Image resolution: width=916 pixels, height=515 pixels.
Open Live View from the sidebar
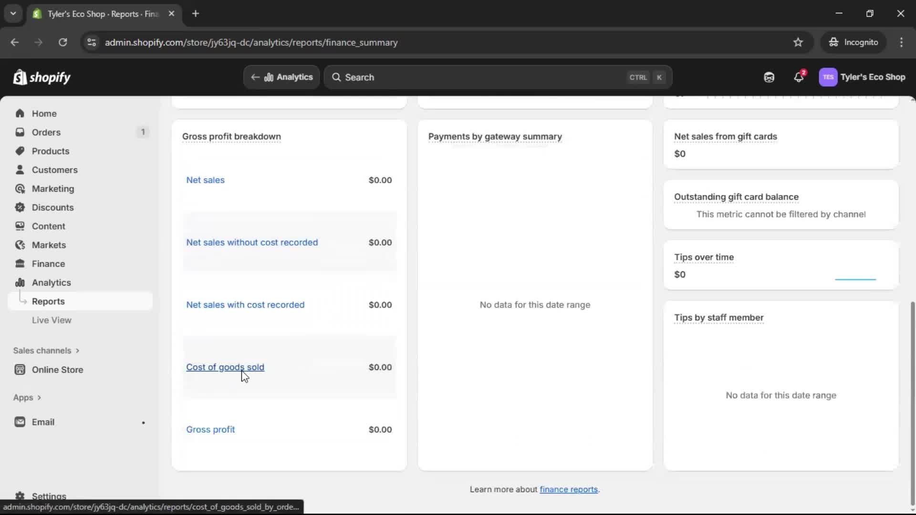[x=52, y=320]
